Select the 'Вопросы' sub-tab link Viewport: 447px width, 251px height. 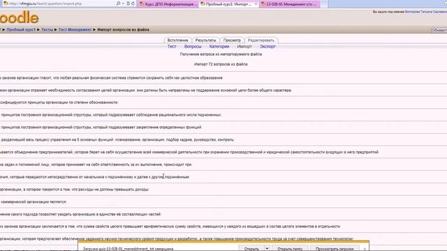click(x=193, y=47)
